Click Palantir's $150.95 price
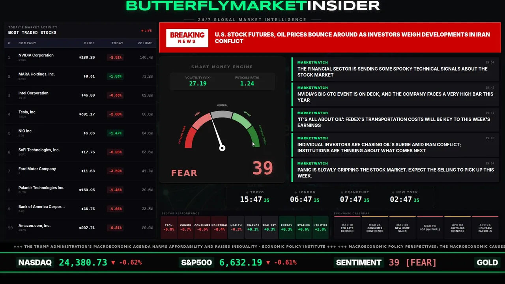The image size is (505, 284). 87,190
